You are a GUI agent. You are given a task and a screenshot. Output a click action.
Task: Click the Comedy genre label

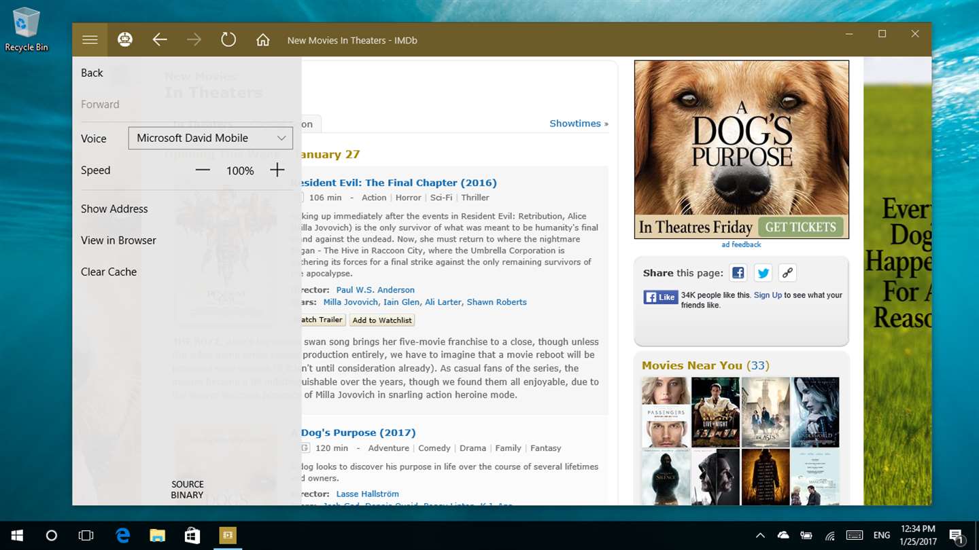[x=434, y=448]
